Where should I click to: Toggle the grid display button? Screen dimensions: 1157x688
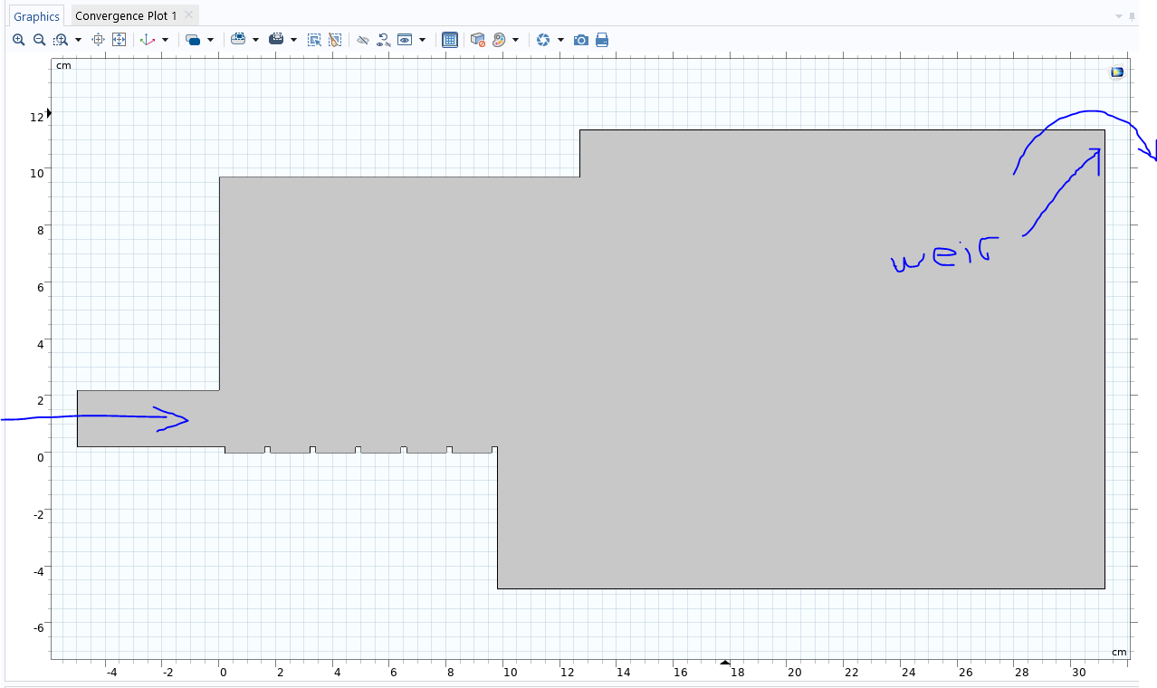[450, 40]
